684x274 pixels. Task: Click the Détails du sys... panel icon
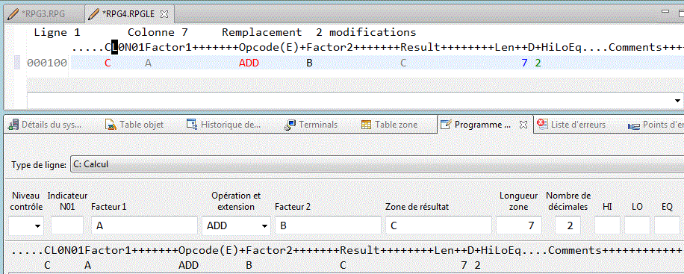[13, 125]
